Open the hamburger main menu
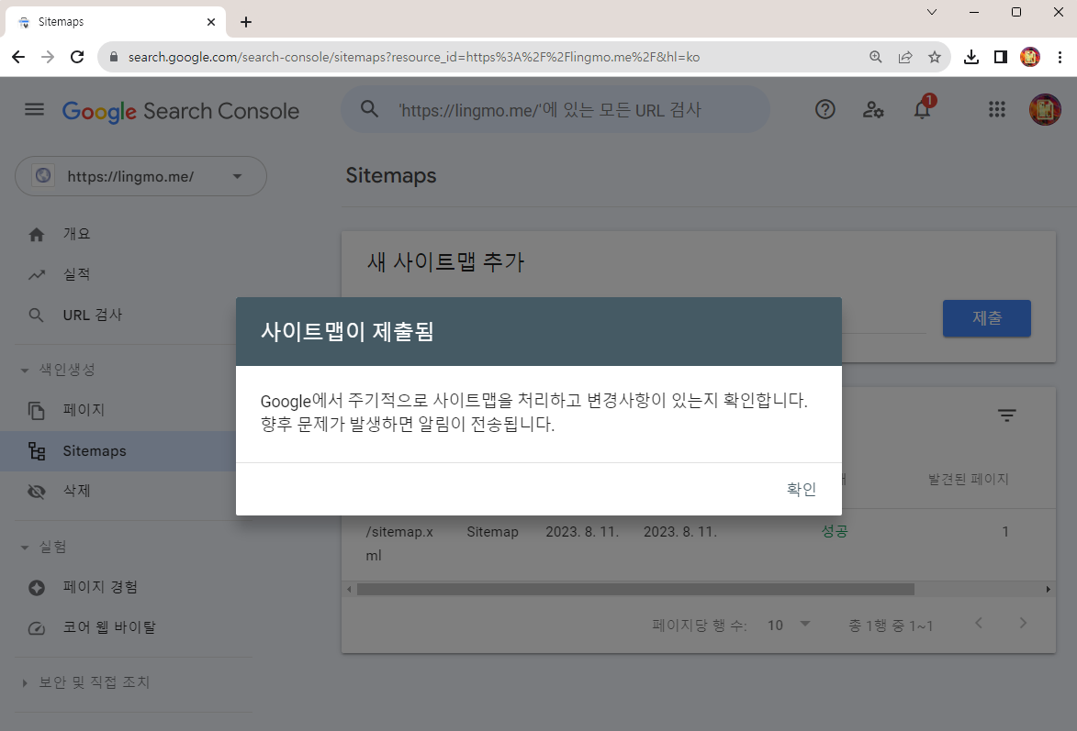This screenshot has width=1077, height=731. (x=34, y=110)
